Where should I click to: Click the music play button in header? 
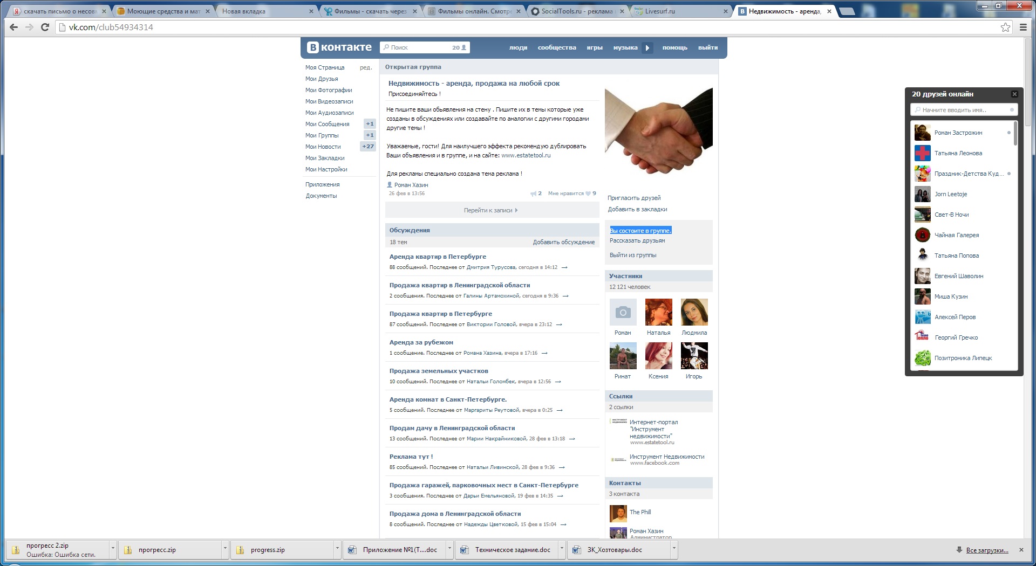point(647,48)
